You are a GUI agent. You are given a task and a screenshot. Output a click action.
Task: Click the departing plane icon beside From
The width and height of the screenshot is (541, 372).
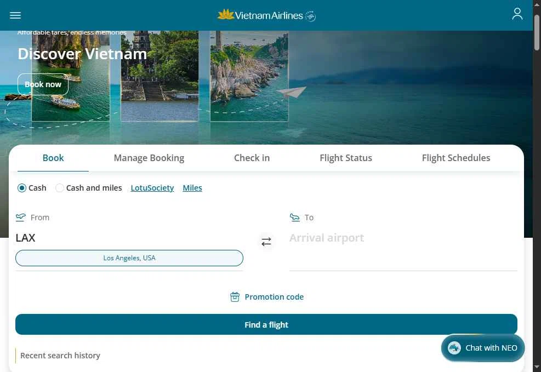coord(21,217)
